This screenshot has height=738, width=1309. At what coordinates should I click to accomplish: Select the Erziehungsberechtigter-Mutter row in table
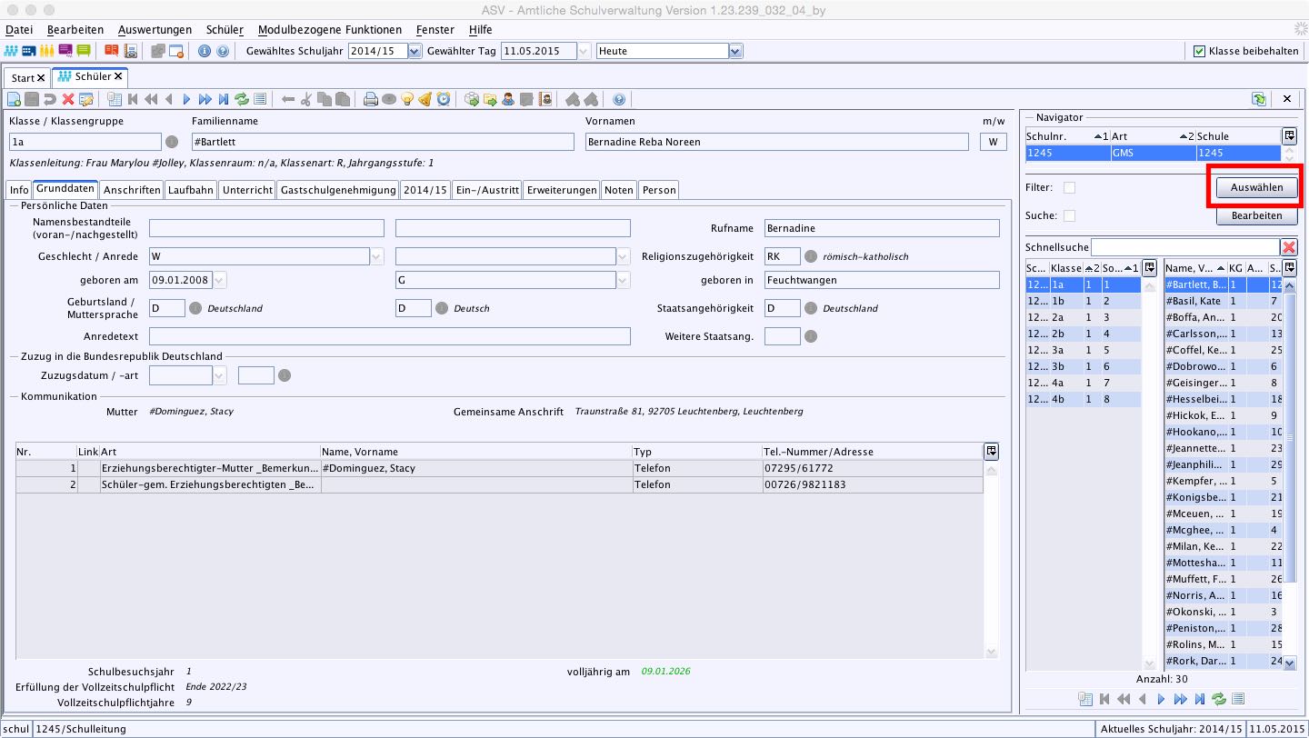click(499, 468)
